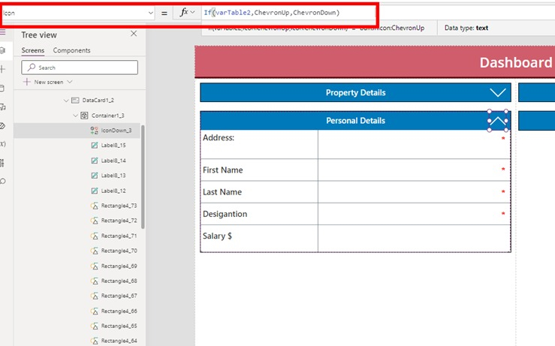
Task: Click the Rectangle4_72 shape icon
Action: [94, 221]
